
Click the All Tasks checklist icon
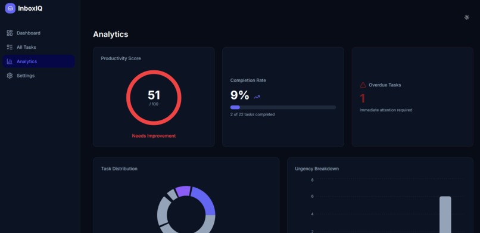(x=10, y=47)
